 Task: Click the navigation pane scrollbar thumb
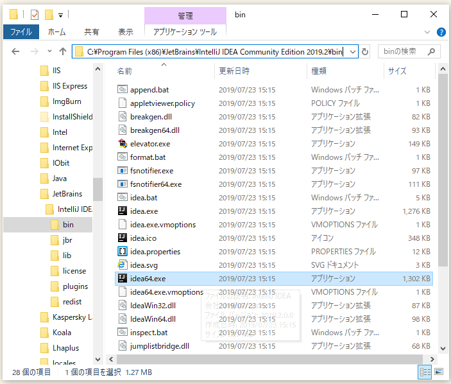click(x=98, y=189)
